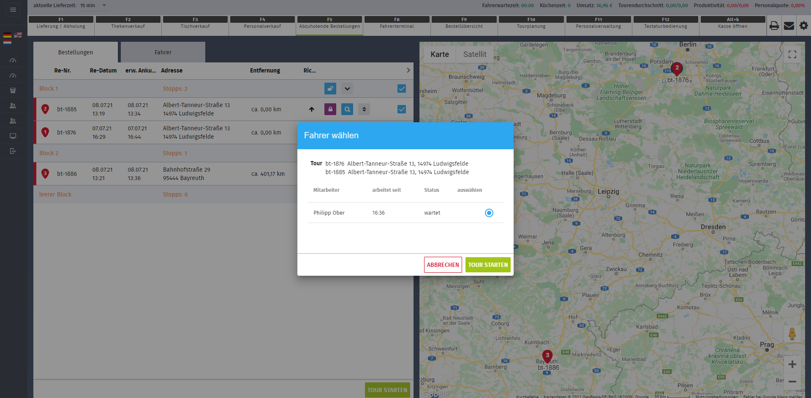
Task: Open the box/articles sidebar icon
Action: [x=13, y=90]
